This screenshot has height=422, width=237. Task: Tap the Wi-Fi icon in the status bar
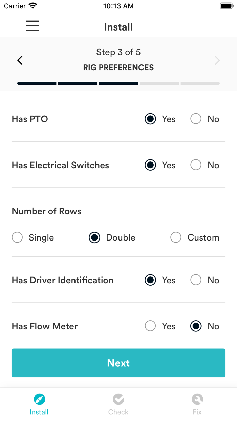click(33, 5)
